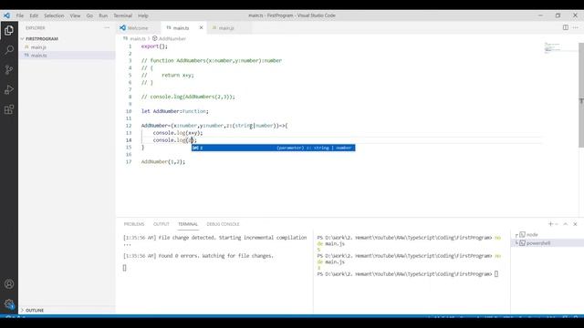Collapse the FIRSTPROGRAM folder
This screenshot has height=328, width=584.
coord(41,38)
